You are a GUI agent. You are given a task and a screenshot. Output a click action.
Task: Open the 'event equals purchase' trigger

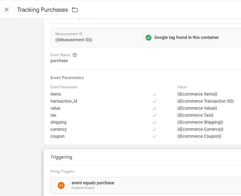click(x=93, y=183)
